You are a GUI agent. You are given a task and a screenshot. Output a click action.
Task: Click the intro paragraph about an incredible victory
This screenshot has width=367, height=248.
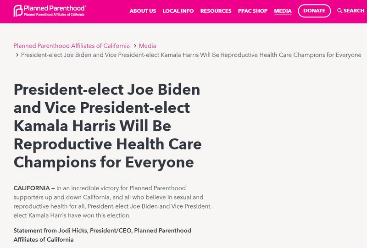(113, 202)
